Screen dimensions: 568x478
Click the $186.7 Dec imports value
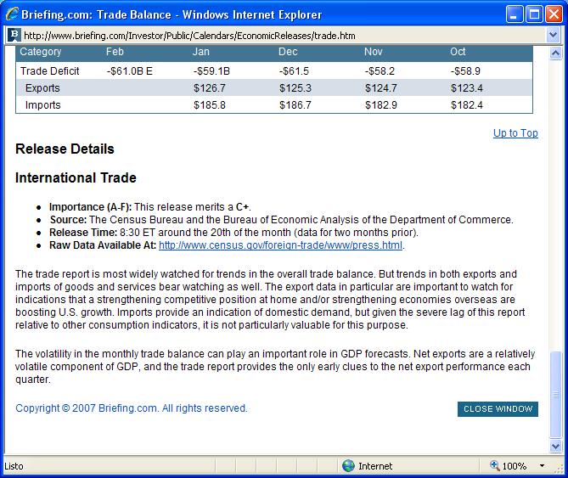295,105
